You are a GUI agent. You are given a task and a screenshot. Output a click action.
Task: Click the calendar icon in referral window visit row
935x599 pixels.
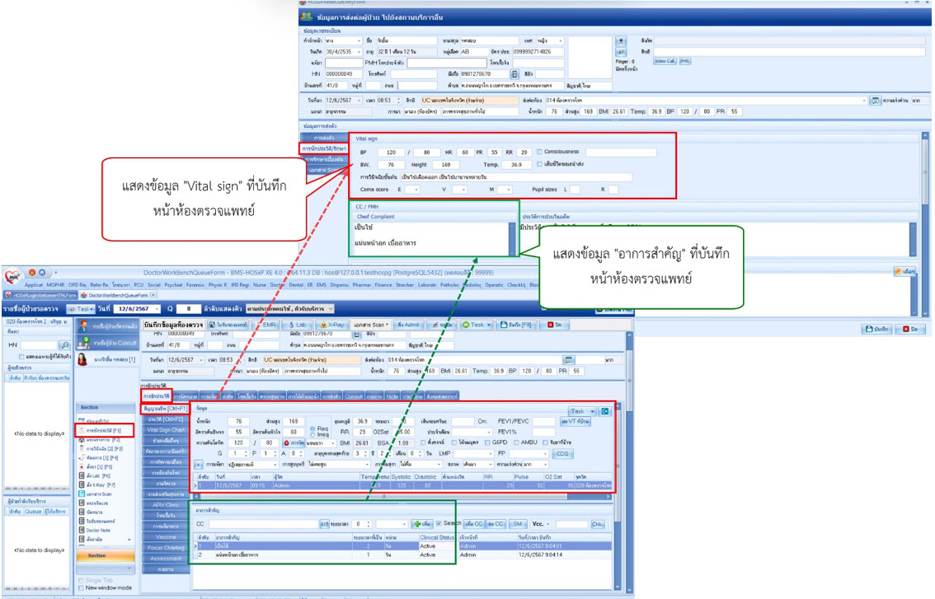(875, 101)
